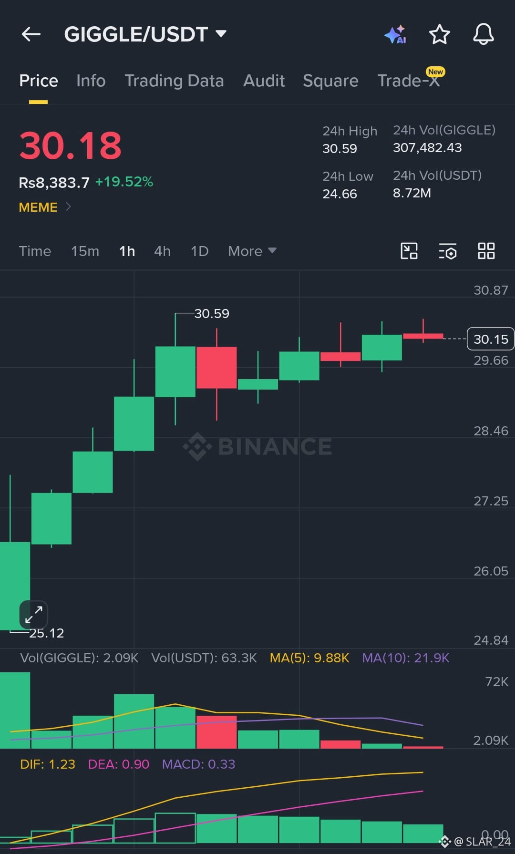The image size is (515, 854).
Task: Select the Time chart view
Action: click(x=35, y=251)
